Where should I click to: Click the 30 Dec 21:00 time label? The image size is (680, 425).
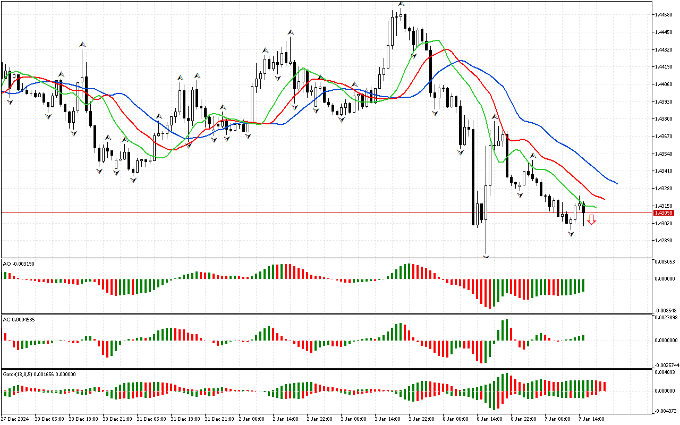click(118, 419)
